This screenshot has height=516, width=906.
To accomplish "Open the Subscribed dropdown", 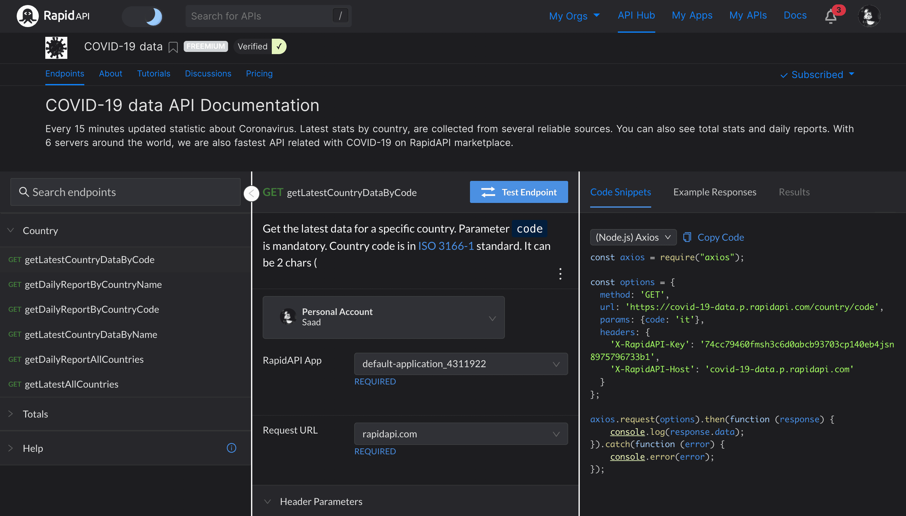I will coord(817,75).
